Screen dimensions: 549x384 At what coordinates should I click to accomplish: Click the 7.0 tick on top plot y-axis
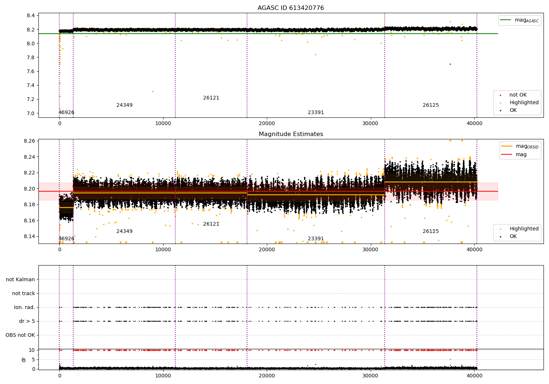(31, 113)
